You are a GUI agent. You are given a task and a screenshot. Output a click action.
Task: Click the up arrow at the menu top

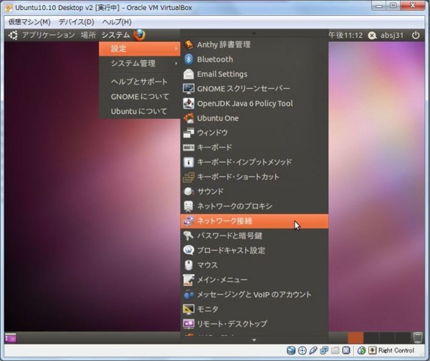pyautogui.click(x=254, y=33)
